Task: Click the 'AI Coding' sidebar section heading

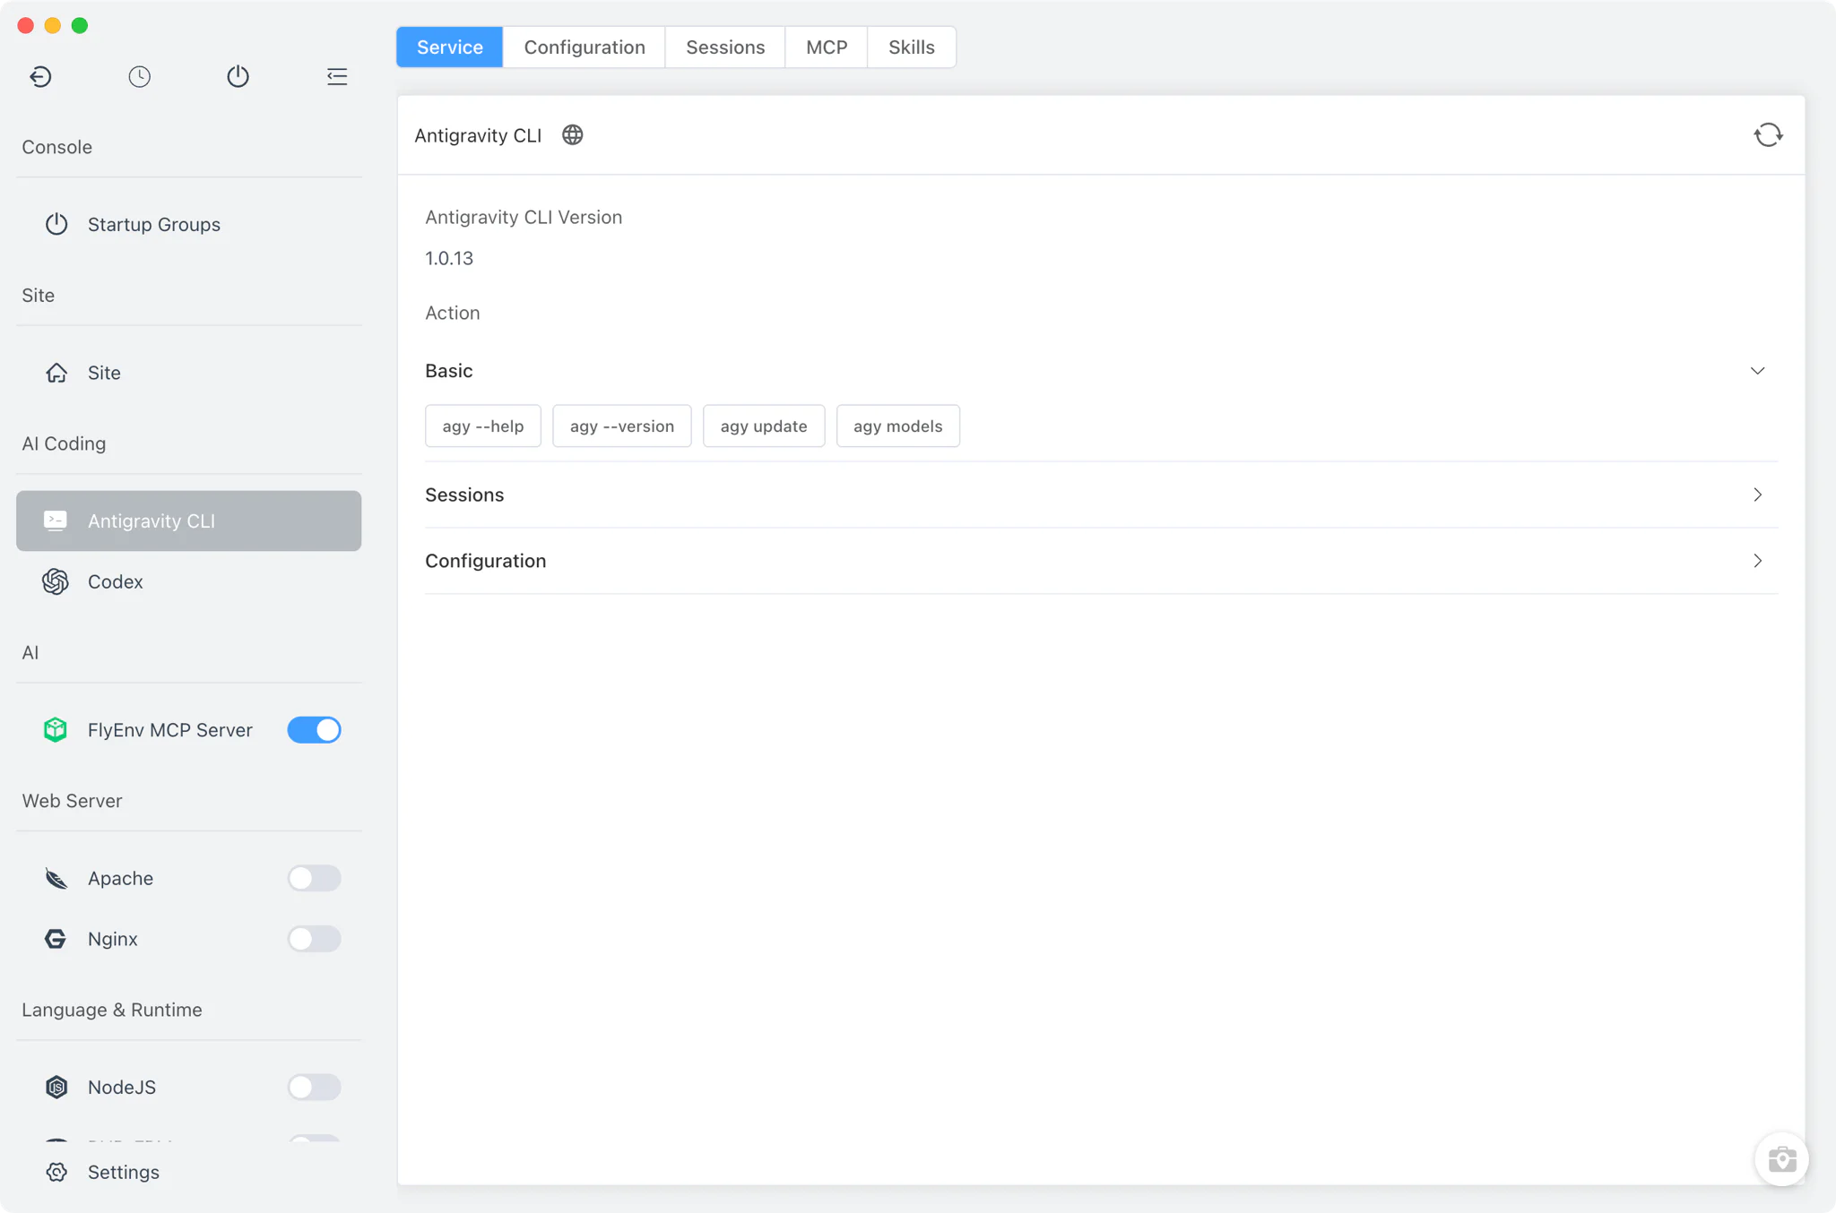Action: (x=64, y=443)
